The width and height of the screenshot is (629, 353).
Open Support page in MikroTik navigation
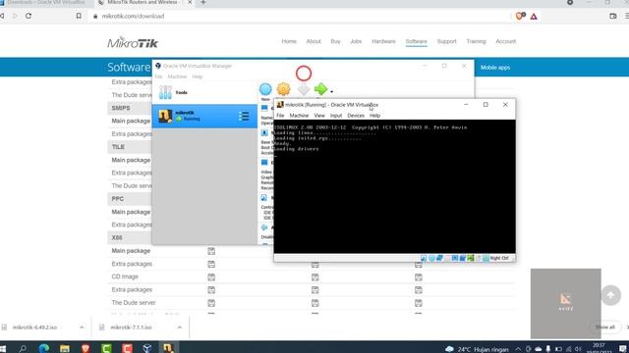(x=446, y=41)
